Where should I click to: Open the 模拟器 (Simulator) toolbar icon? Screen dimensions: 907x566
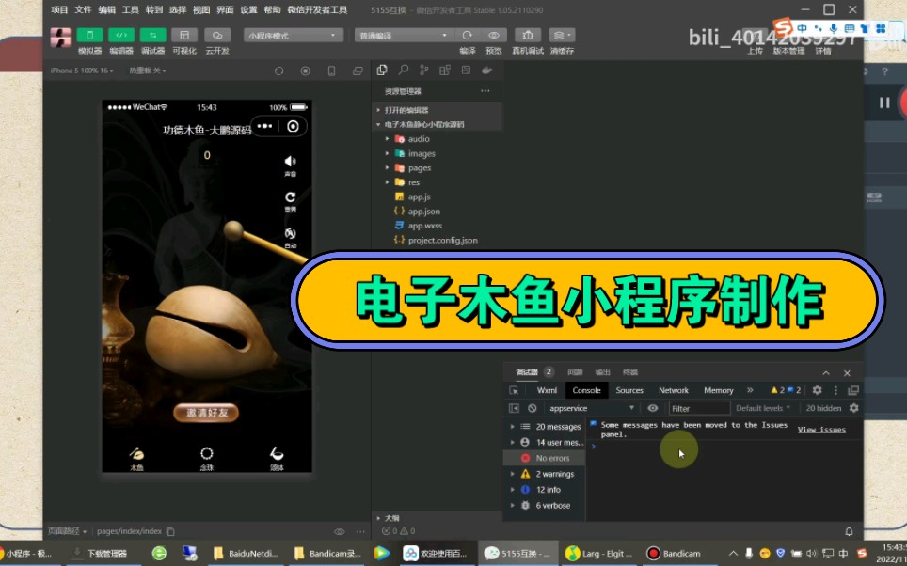coord(90,35)
